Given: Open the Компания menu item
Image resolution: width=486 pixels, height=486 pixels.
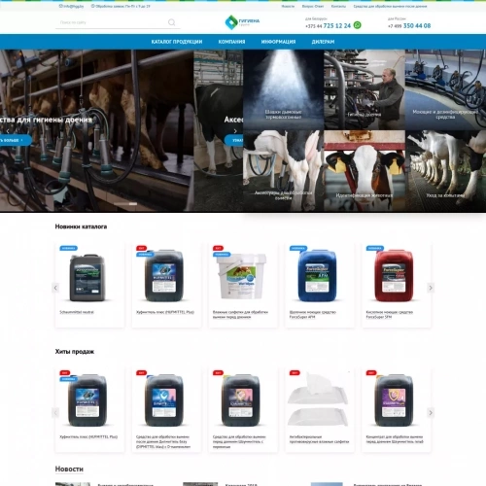Looking at the screenshot, I should point(231,42).
